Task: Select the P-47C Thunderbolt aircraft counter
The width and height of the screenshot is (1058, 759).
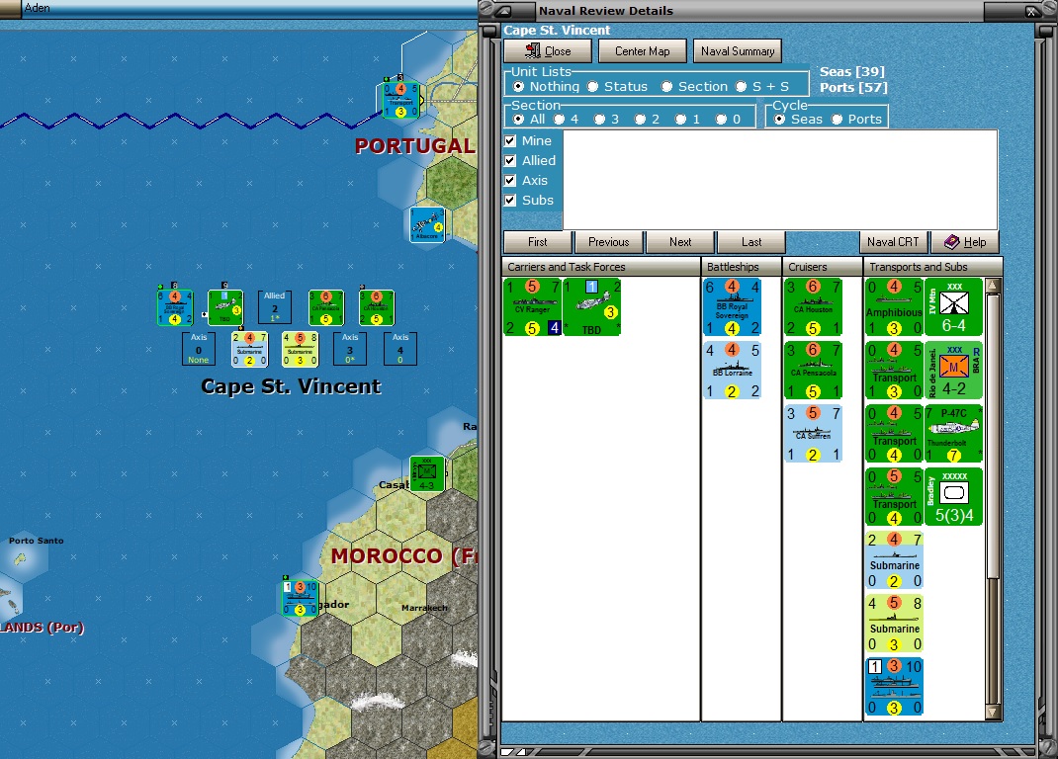Action: click(953, 434)
